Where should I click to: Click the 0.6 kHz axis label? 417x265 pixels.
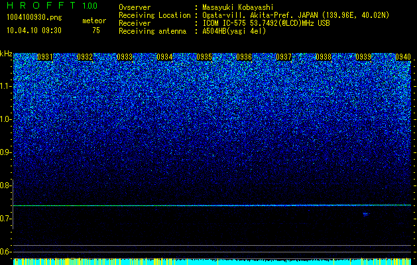5,252
